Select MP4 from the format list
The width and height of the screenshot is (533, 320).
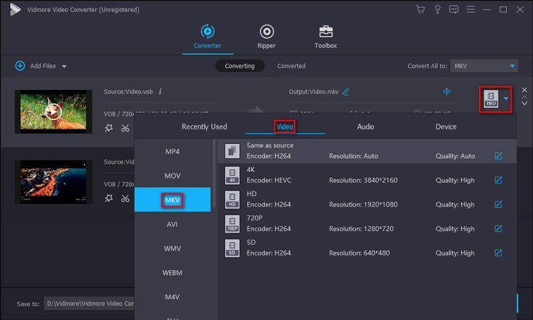pyautogui.click(x=173, y=151)
